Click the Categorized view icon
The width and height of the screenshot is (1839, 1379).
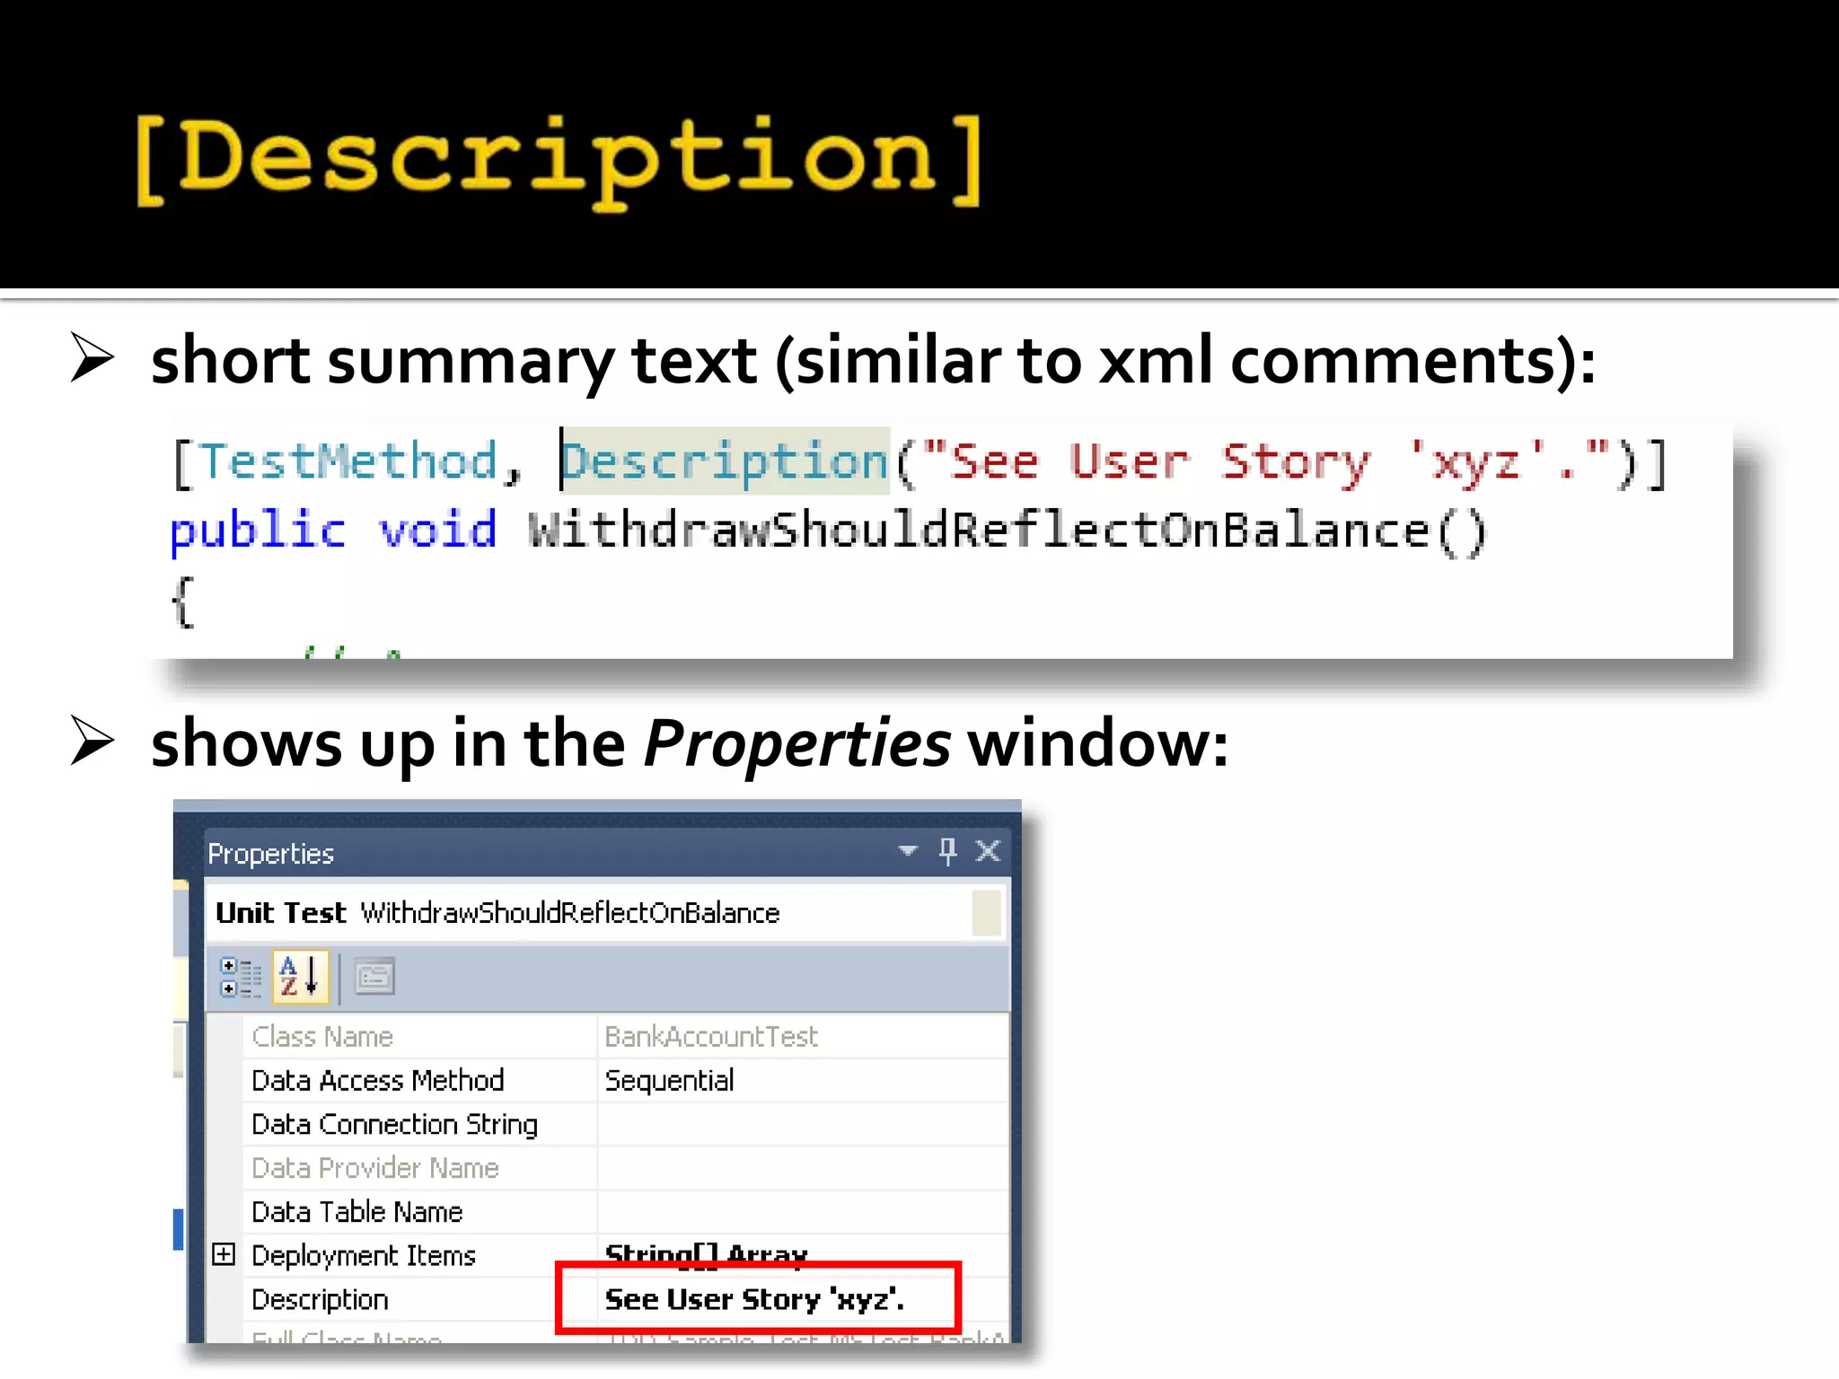pyautogui.click(x=240, y=977)
